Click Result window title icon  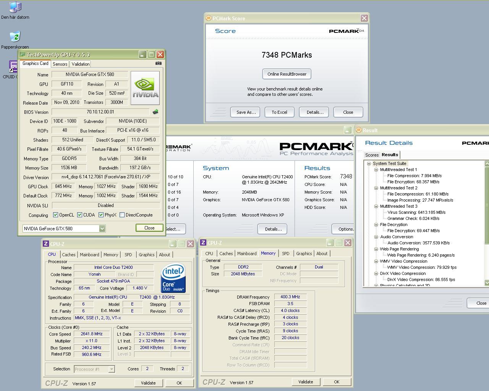[358, 130]
